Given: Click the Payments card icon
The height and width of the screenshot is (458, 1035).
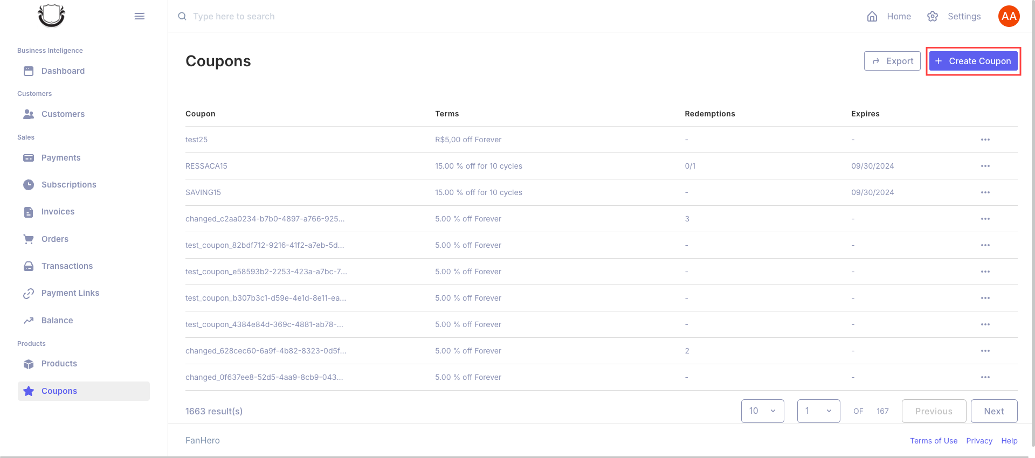Looking at the screenshot, I should click(29, 158).
